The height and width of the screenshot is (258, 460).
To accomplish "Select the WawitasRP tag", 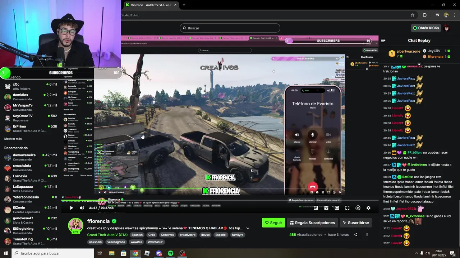I will tap(156, 242).
